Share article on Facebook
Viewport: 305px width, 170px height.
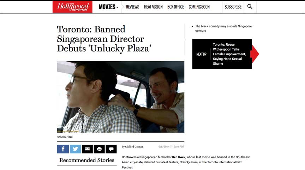tap(63, 149)
